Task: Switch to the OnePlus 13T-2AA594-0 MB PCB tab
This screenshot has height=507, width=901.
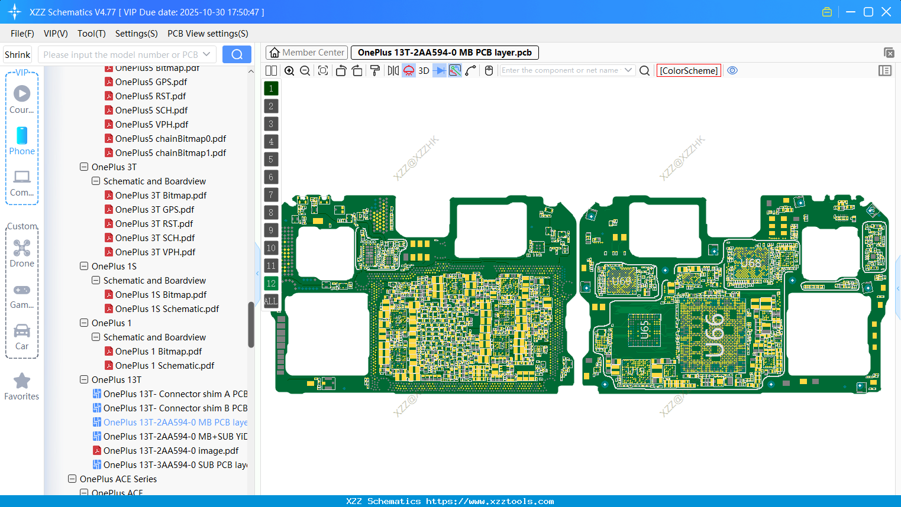Action: point(445,52)
